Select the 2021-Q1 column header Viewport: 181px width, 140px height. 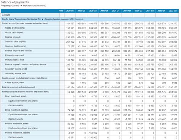(x=116, y=11)
